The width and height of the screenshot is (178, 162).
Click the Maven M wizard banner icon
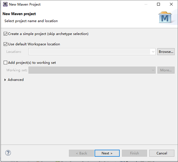(x=165, y=17)
